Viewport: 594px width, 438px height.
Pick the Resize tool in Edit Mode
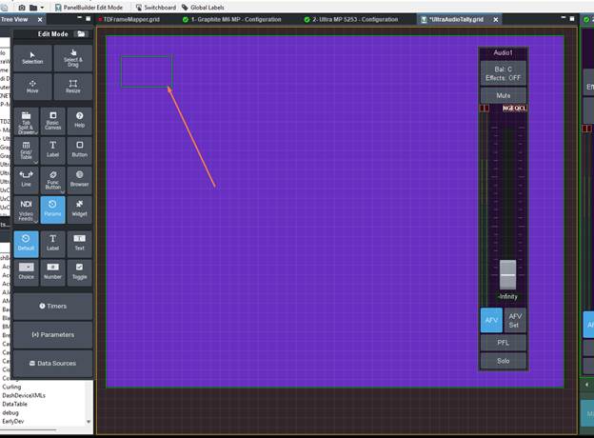[x=72, y=87]
